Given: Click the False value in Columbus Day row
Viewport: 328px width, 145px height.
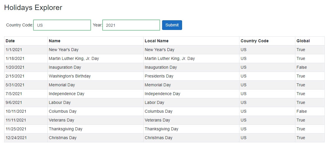Looking at the screenshot, I should 302,111.
